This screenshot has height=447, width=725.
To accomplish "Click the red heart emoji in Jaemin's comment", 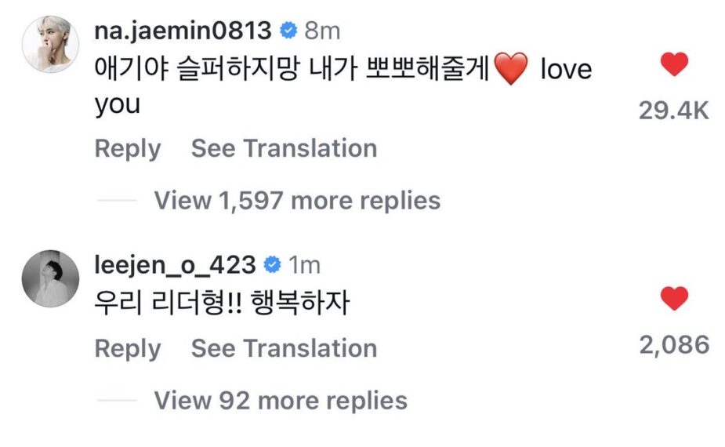I will click(x=513, y=71).
